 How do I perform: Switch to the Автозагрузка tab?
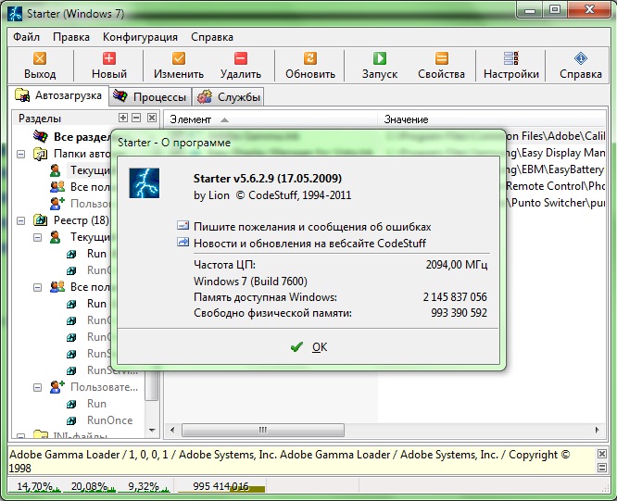58,95
